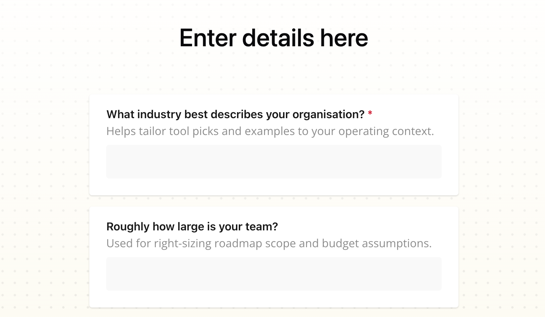The height and width of the screenshot is (317, 545).
Task: Click the industry answer input field
Action: [274, 162]
